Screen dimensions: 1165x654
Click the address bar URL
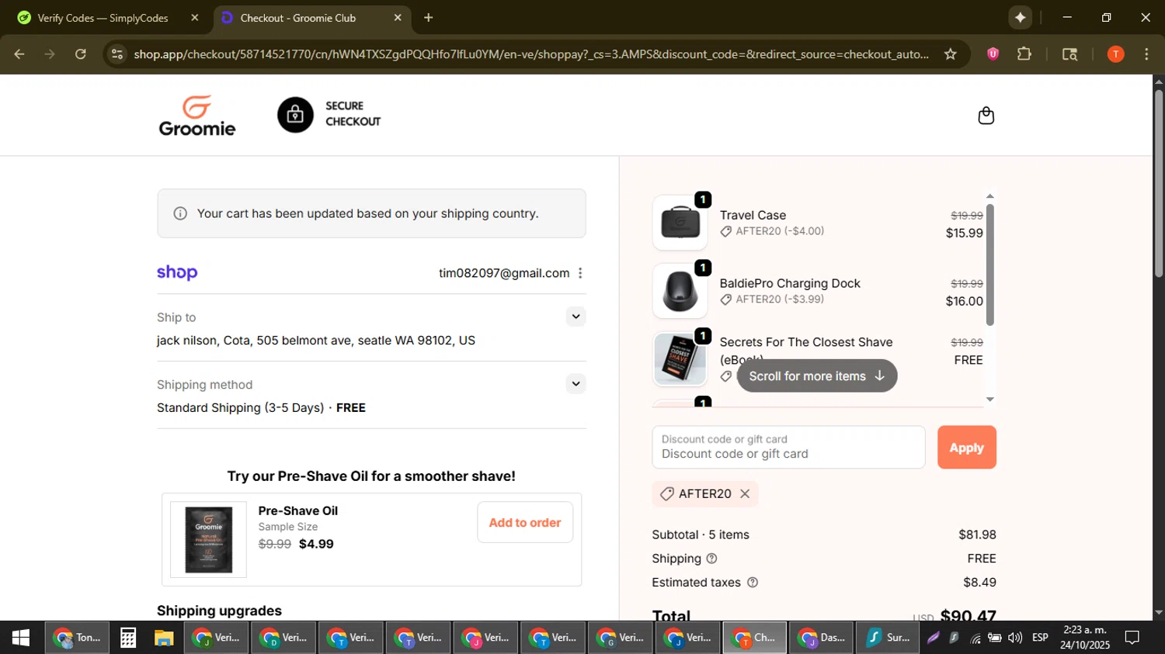click(531, 54)
